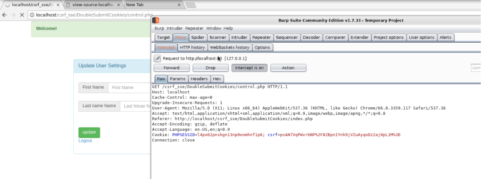The width and height of the screenshot is (482, 179).
Task: Open the Sequencer tab
Action: point(287,37)
